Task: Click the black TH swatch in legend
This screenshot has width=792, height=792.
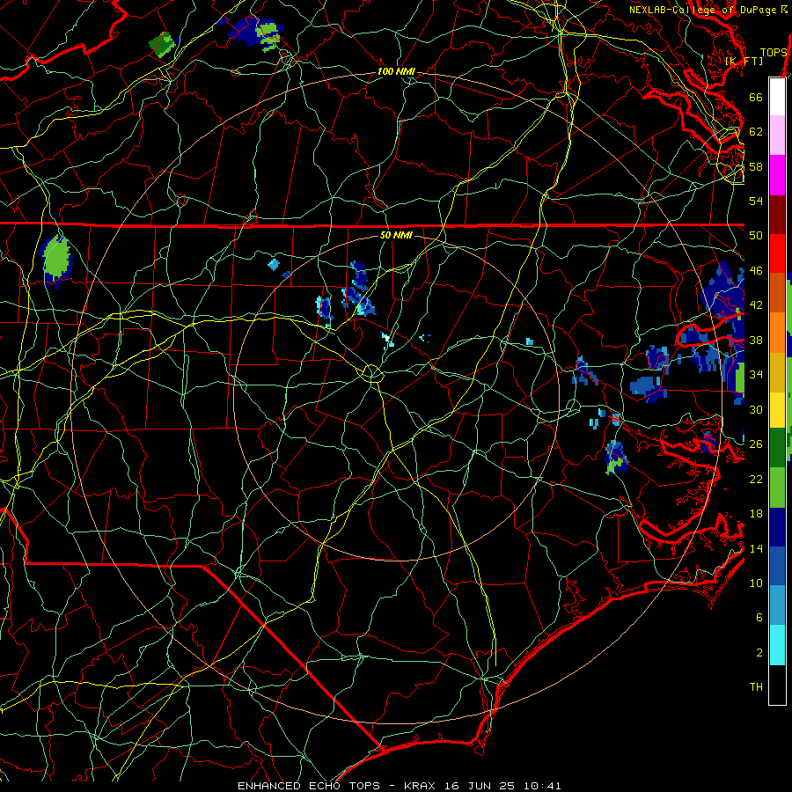Action: (777, 685)
